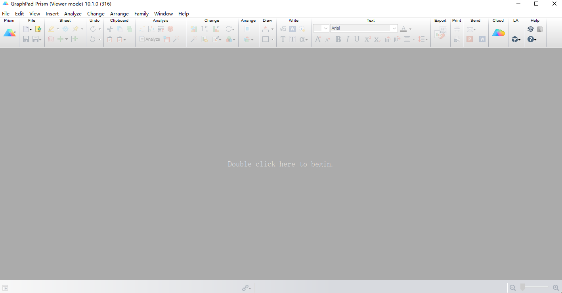Open the font size dropdown
The width and height of the screenshot is (562, 293).
(325, 28)
